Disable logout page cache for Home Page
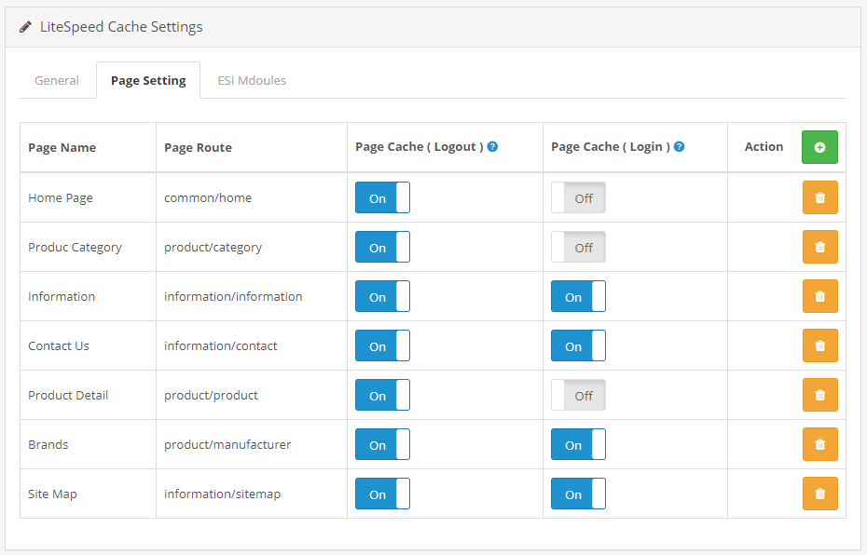Image resolution: width=867 pixels, height=555 pixels. point(382,197)
